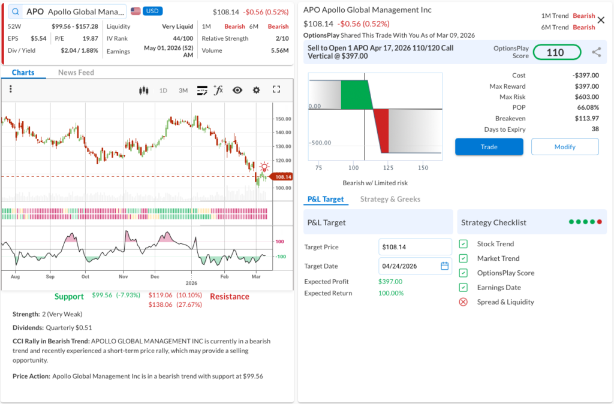This screenshot has width=614, height=404.
Task: Switch to the News Feed tab
Action: pyautogui.click(x=76, y=73)
